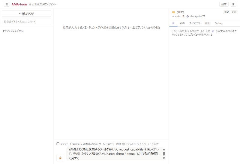Click the prompt scrollbar up arrow
Image resolution: width=240 pixels, height=164 pixels.
click(164, 150)
